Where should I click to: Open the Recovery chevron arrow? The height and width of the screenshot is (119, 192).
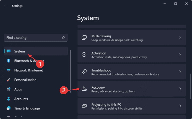180,89
